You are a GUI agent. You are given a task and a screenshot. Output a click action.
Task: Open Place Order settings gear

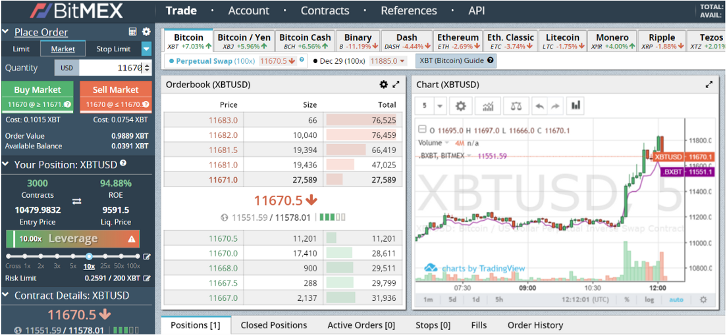tap(146, 32)
